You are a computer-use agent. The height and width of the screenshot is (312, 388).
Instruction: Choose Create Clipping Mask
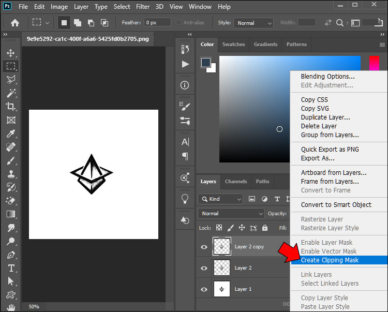(339, 260)
